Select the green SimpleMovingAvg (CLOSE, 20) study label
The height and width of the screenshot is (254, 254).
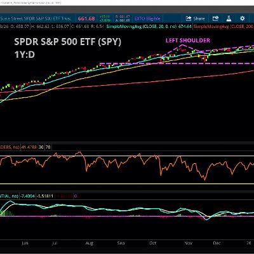click(142, 27)
